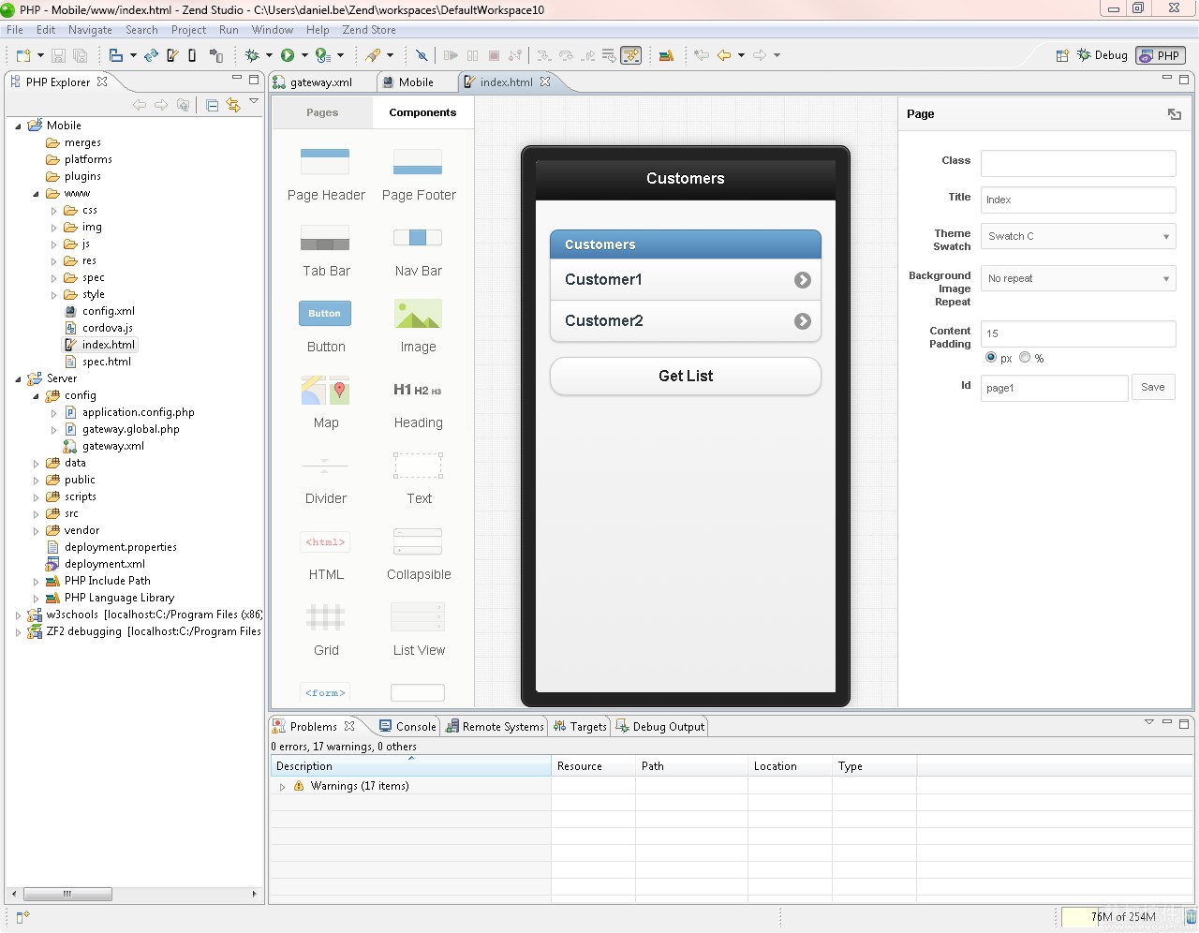Click the Run toolbar icon

click(x=288, y=55)
